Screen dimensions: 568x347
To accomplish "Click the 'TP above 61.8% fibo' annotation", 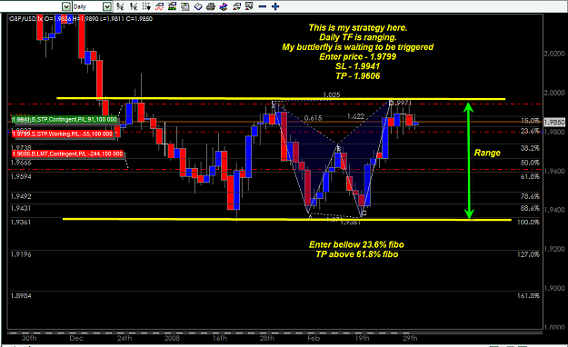I will 357,254.
